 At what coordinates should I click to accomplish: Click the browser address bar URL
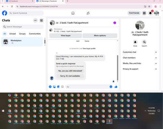39,7
